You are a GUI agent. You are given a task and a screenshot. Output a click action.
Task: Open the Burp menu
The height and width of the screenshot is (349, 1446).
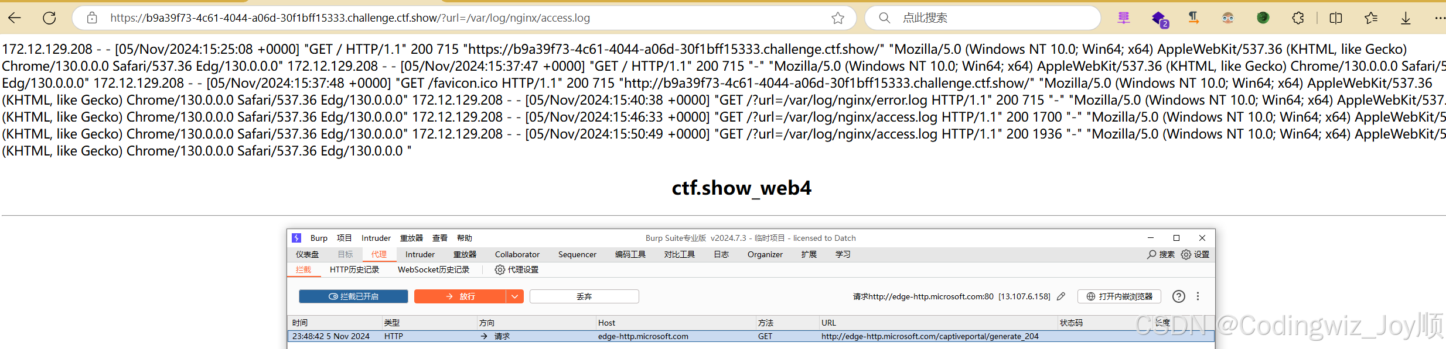tap(319, 238)
